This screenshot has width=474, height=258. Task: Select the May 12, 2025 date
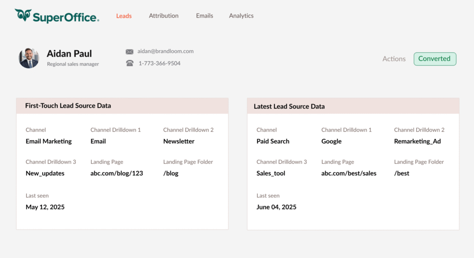coord(45,207)
